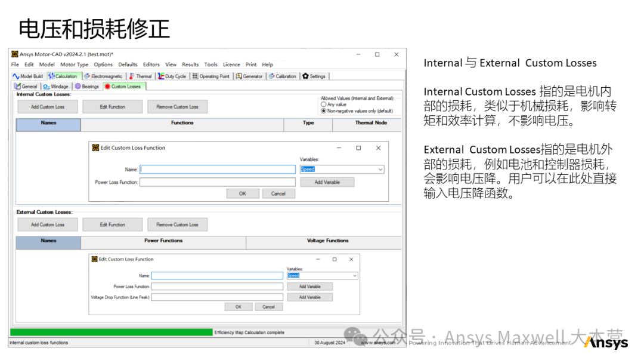The image size is (644, 363).
Task: Click Add Variable beside Voltage Drop Function
Action: point(310,297)
